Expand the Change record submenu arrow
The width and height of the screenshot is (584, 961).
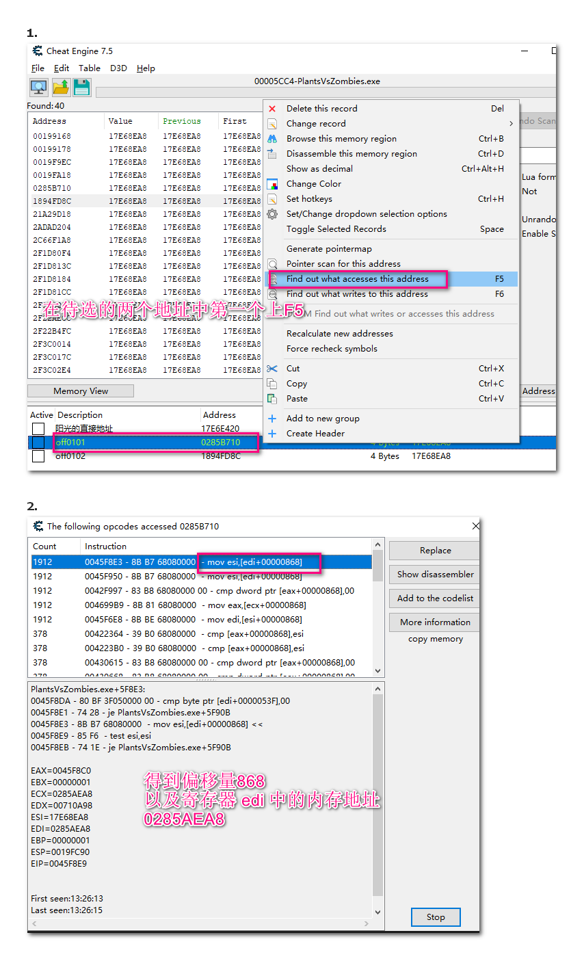click(x=511, y=124)
